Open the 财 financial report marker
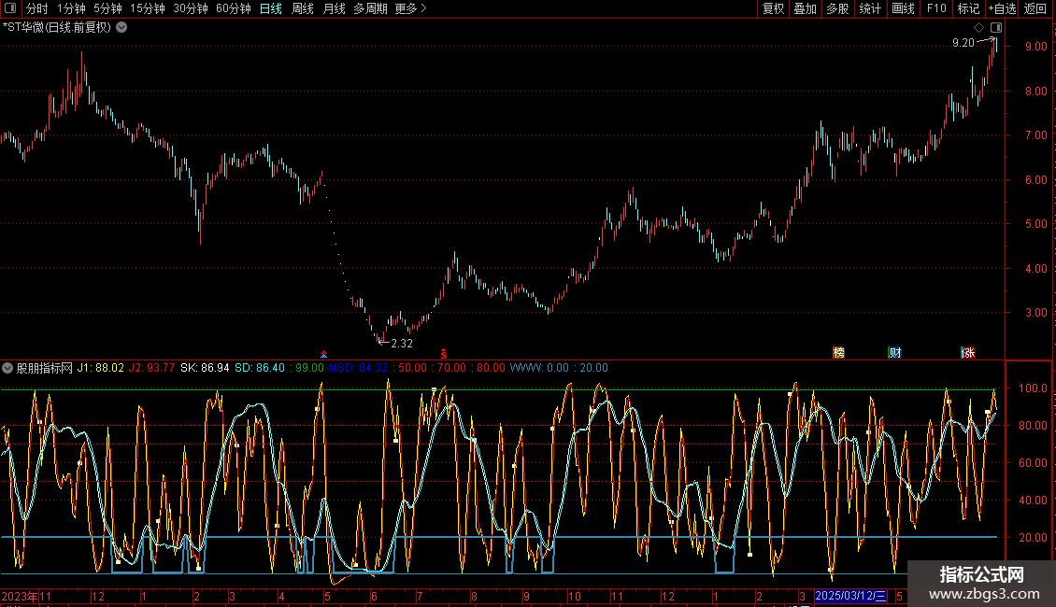Screen dimensions: 1056x607 (895, 353)
